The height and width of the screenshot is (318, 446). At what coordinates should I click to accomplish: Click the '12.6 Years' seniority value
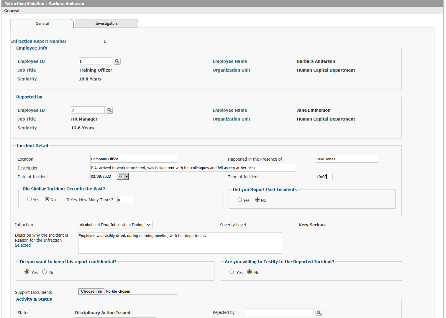[x=83, y=128]
